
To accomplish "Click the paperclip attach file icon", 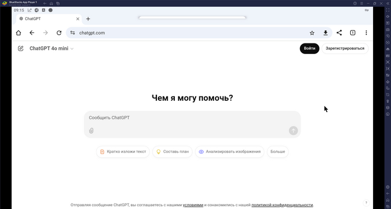I will tap(91, 130).
